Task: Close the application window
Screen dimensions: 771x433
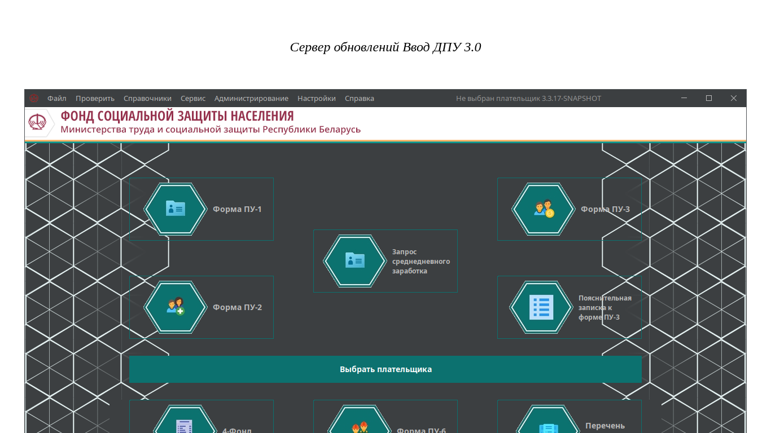Action: (734, 98)
